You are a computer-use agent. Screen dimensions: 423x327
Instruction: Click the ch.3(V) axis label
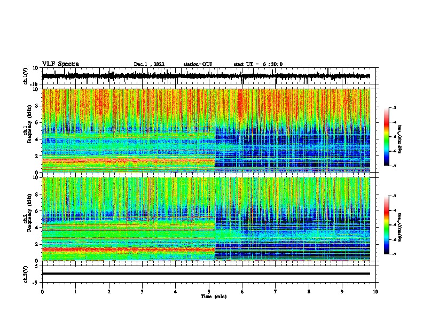pos(26,274)
